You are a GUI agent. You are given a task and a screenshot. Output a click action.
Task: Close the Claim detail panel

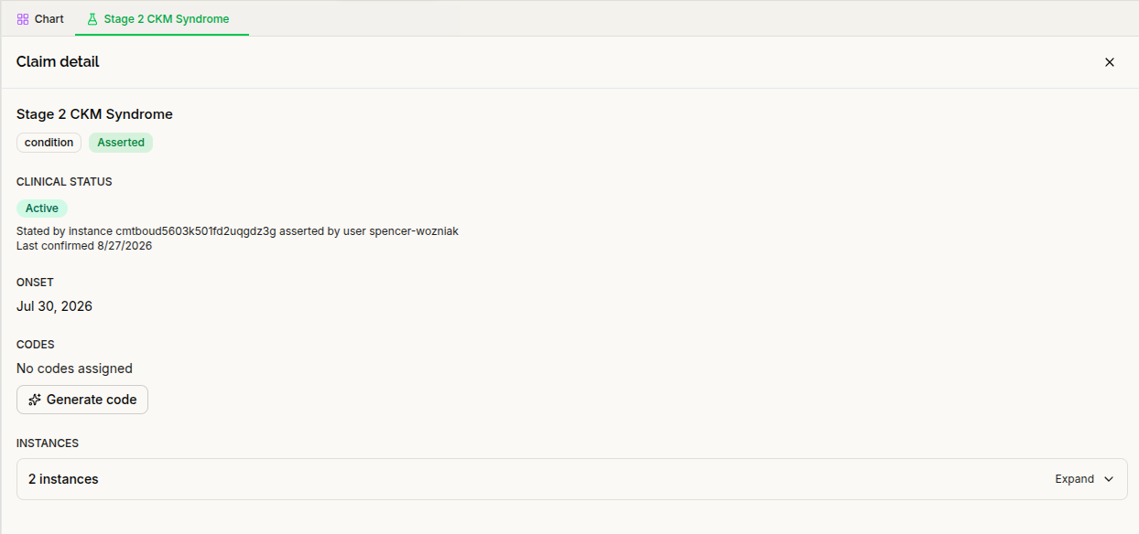tap(1110, 62)
